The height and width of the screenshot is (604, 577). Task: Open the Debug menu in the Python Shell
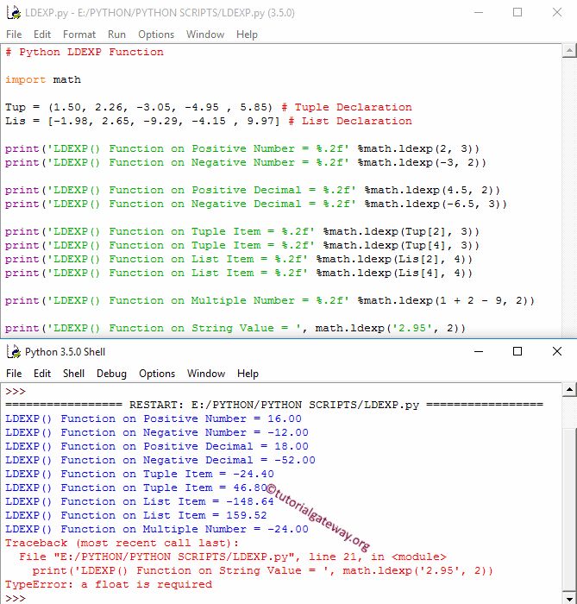[111, 374]
